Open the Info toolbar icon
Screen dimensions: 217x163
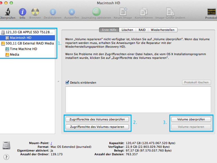(23, 12)
